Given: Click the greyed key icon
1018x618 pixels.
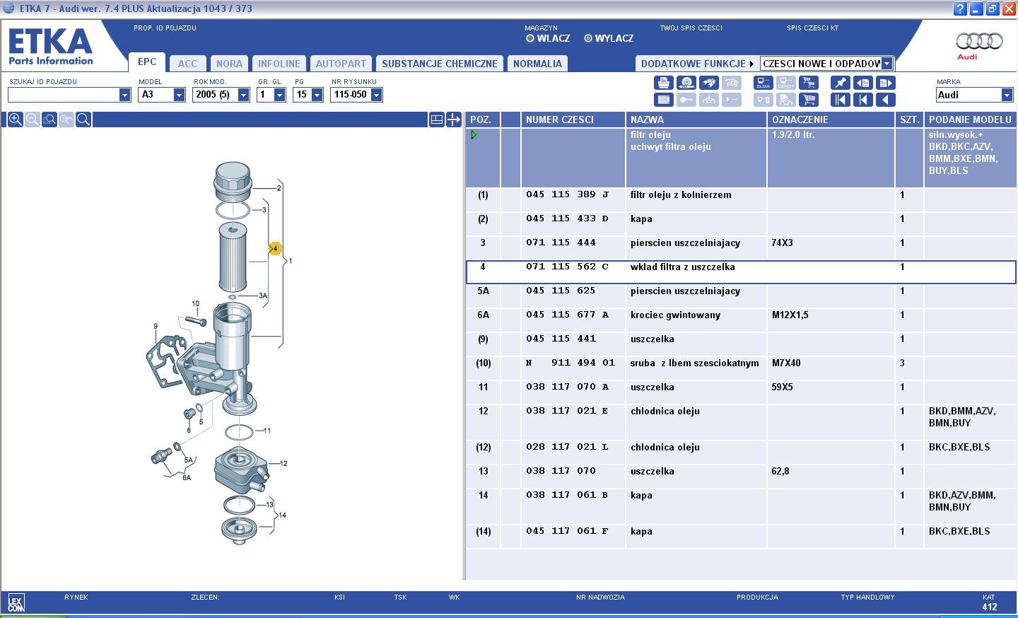Looking at the screenshot, I should [x=686, y=100].
